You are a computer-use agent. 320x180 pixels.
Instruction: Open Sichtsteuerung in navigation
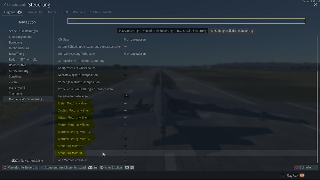pos(19,71)
